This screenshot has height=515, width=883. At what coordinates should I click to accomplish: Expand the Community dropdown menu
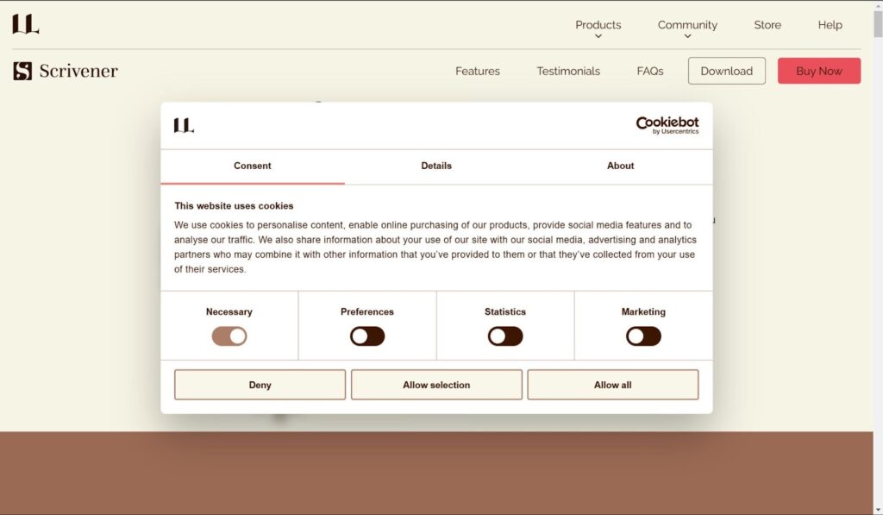click(687, 26)
